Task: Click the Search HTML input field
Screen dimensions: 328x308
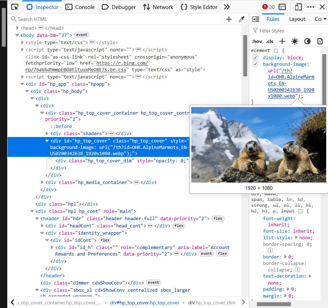Action: (115, 19)
